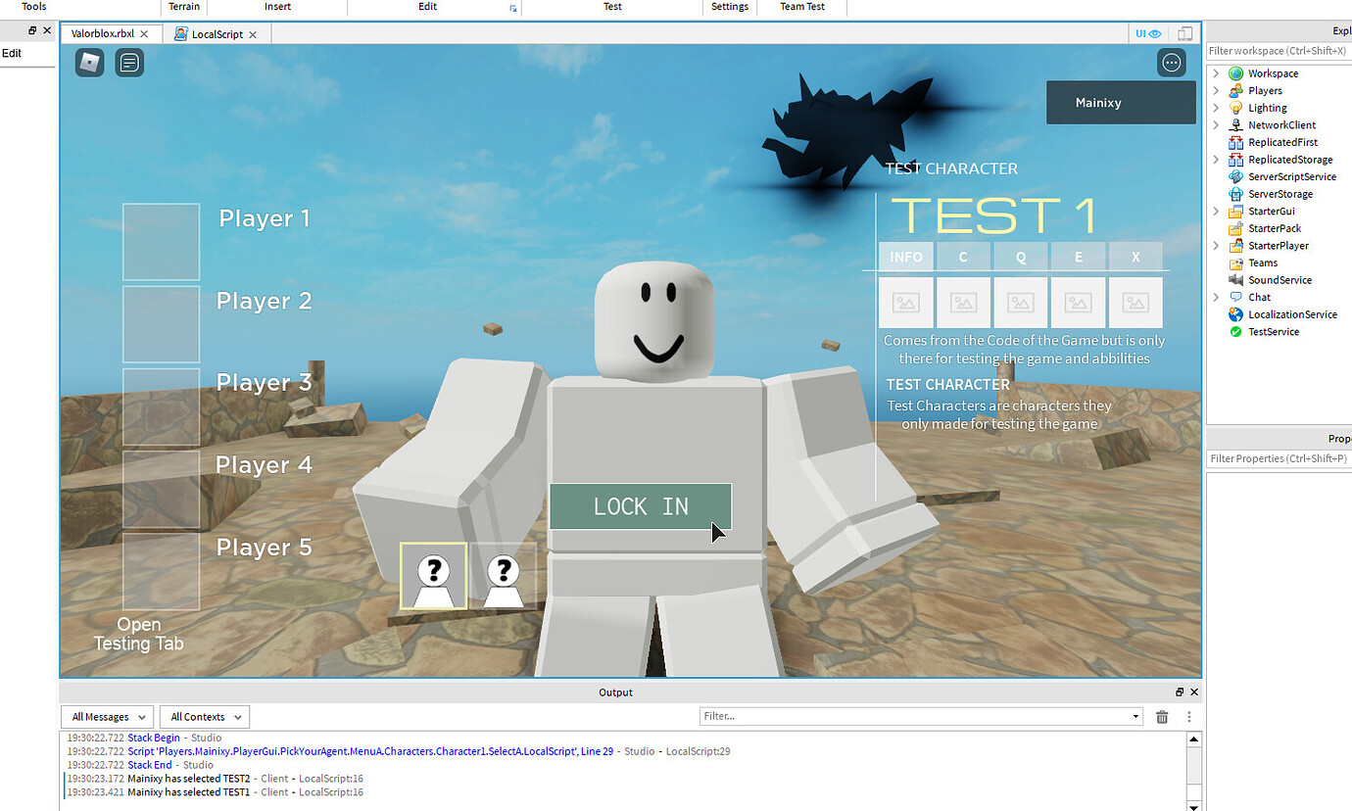Click the Roblox logo icon in the viewport

tap(89, 62)
